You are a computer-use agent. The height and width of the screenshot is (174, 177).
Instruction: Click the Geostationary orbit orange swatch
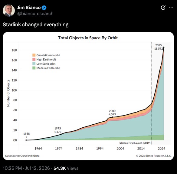pyautogui.click(x=34, y=55)
